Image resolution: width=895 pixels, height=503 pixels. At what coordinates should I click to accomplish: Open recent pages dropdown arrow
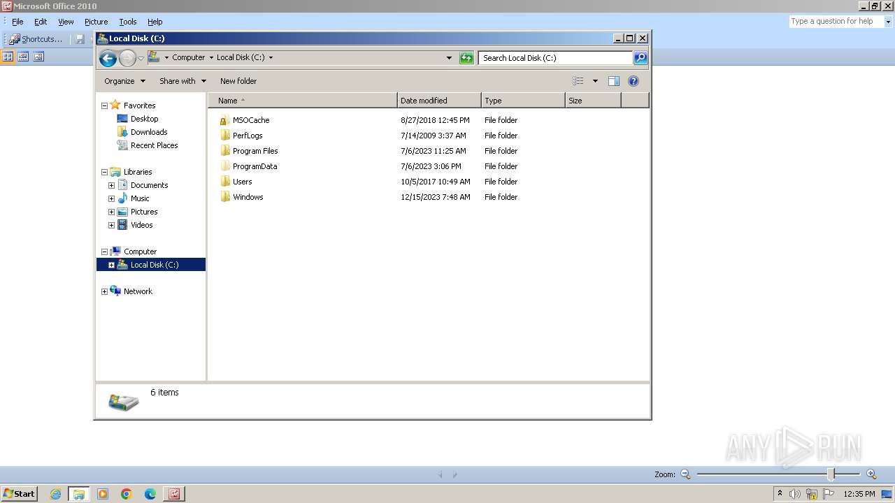click(141, 59)
